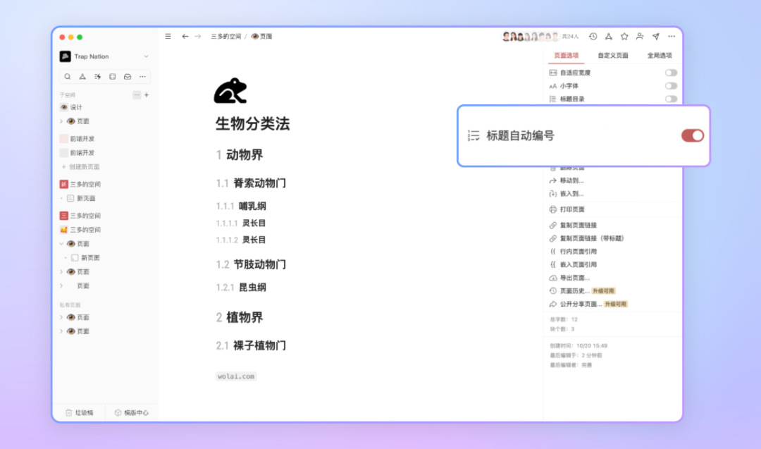Open the Trap Nation workspace dropdown chevron
This screenshot has height=449, width=761.
coord(146,56)
